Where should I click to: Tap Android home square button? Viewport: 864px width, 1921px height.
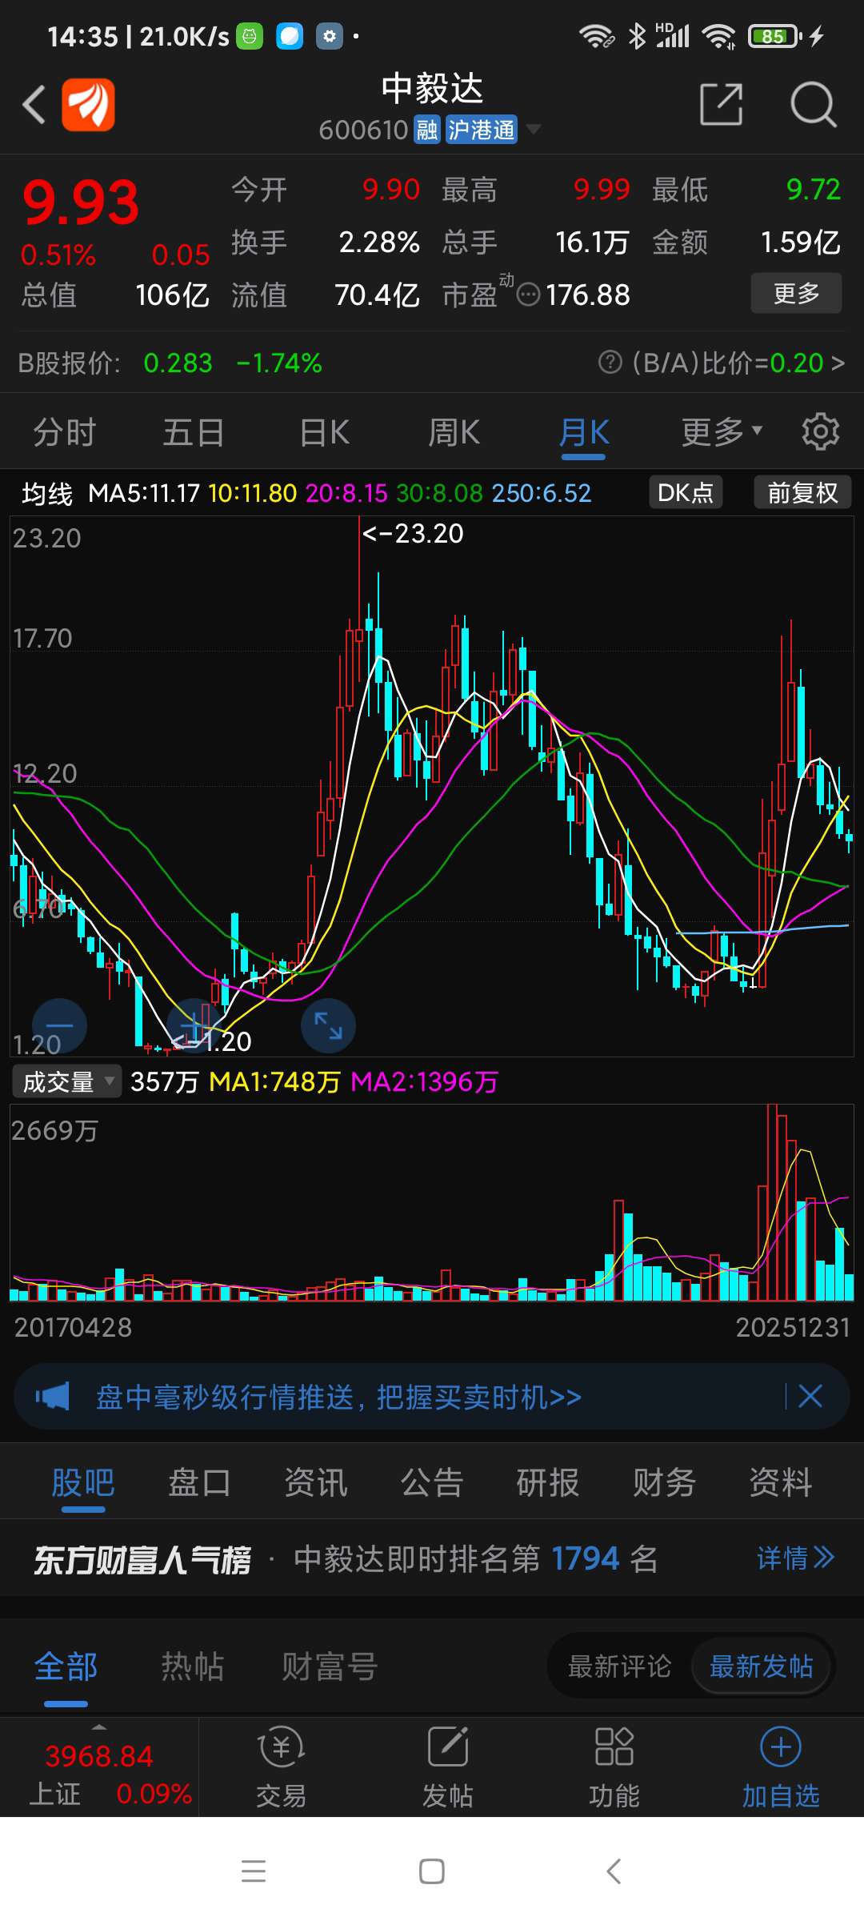(x=432, y=1871)
